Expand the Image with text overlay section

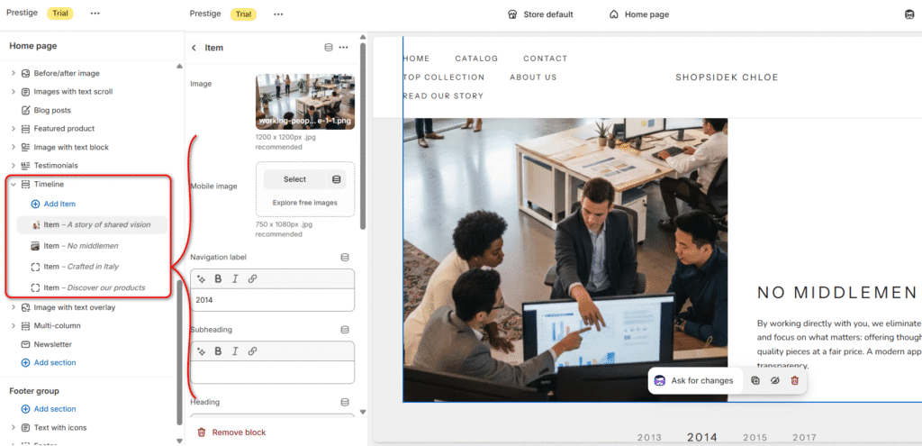(x=13, y=308)
